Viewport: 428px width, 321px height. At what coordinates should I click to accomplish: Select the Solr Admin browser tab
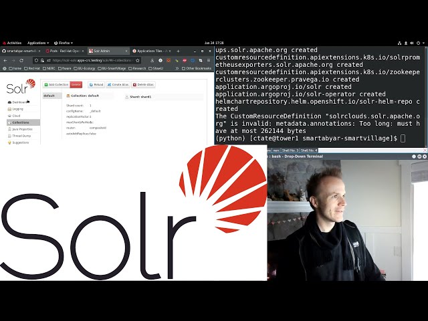point(108,51)
